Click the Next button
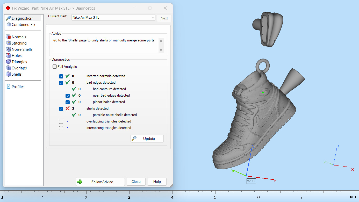Viewport: 359px width, 202px height. (x=164, y=18)
